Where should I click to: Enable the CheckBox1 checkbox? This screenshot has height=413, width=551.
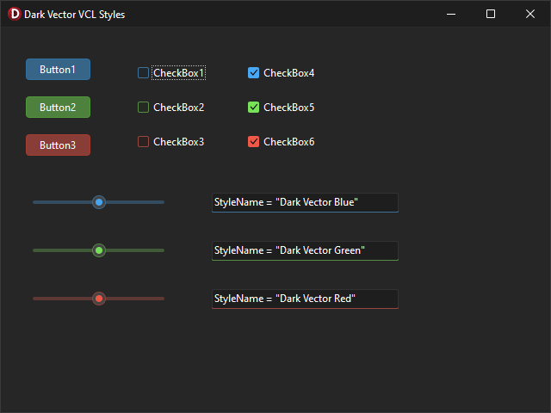coord(143,72)
